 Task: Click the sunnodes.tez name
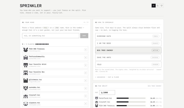[34, 87]
